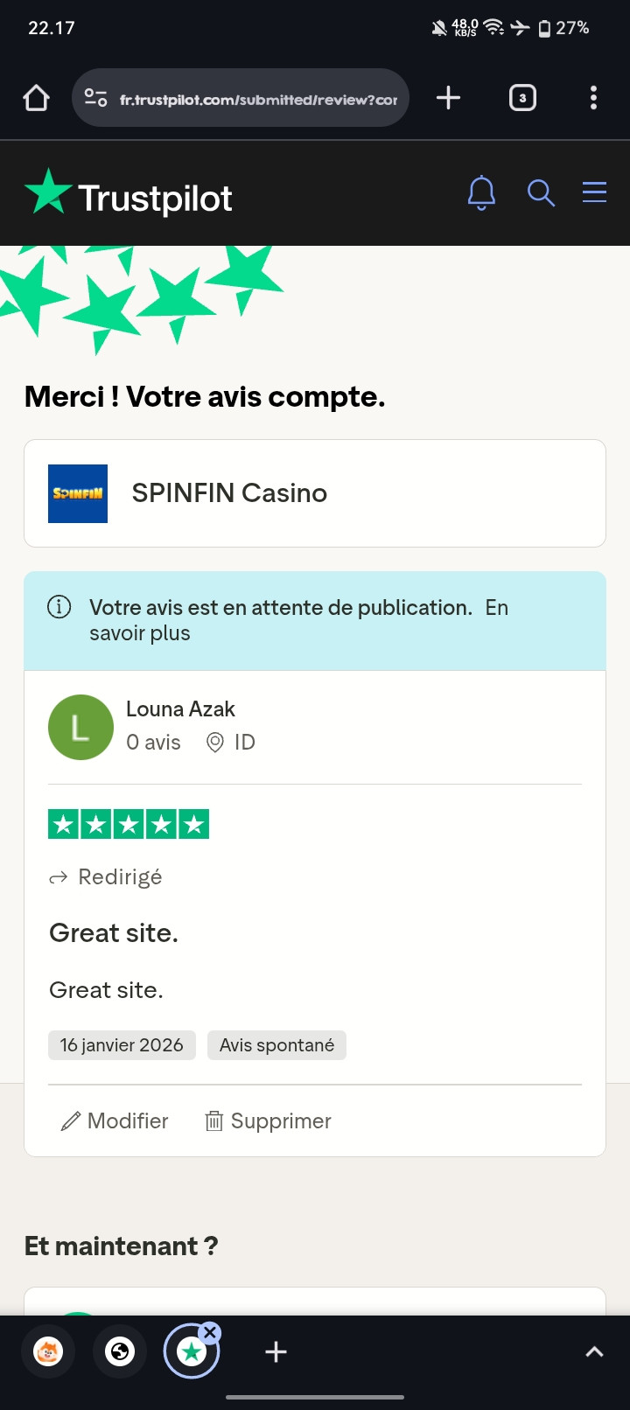Switch to the globe icon tab

coord(120,1352)
